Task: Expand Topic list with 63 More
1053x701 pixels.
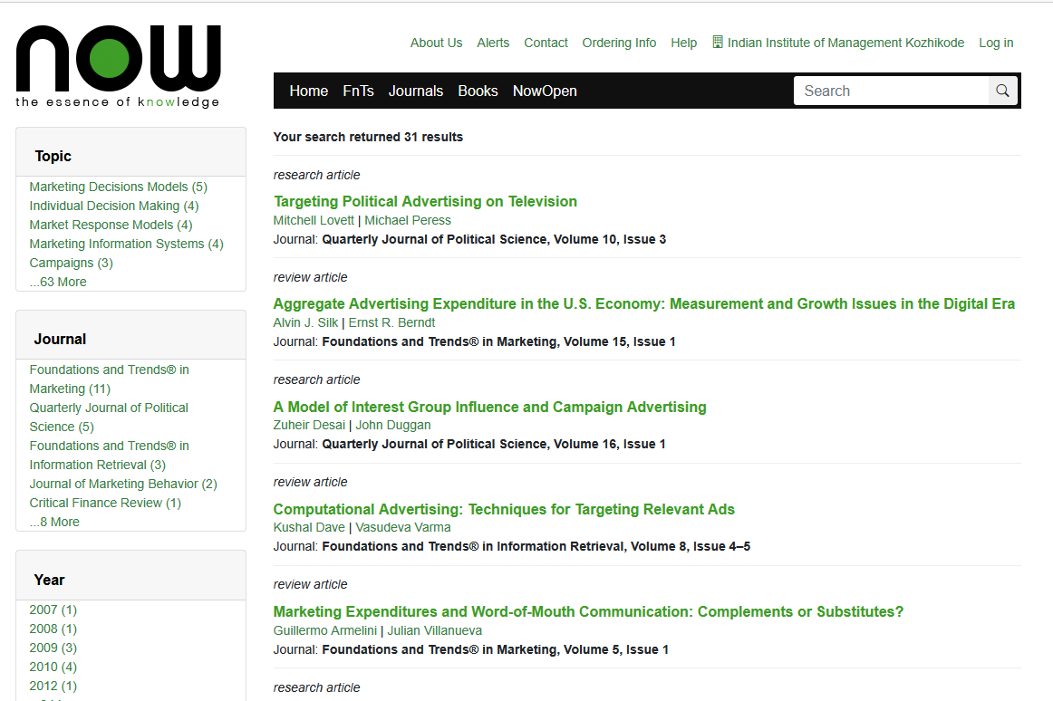Action: (x=58, y=282)
